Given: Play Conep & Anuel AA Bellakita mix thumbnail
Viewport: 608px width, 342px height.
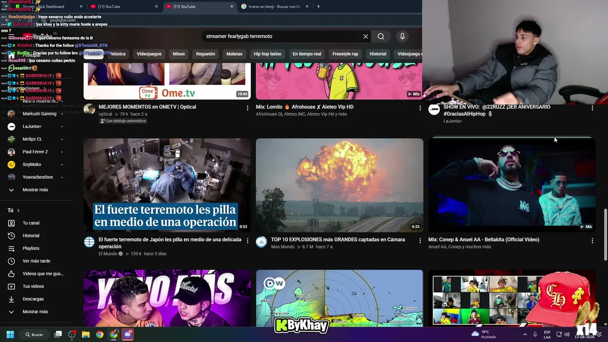Looking at the screenshot, I should pos(512,185).
